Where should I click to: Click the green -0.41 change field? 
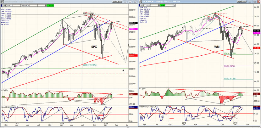point(163,5)
